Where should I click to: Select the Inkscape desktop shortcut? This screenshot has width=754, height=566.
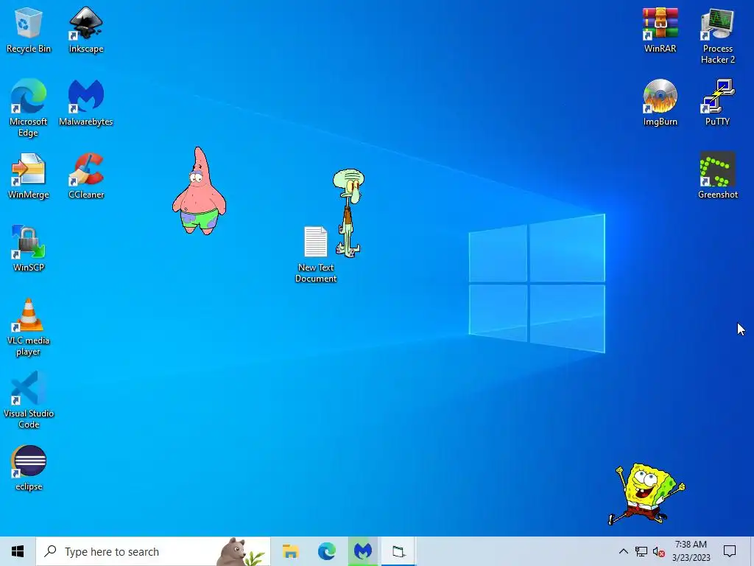click(x=86, y=29)
